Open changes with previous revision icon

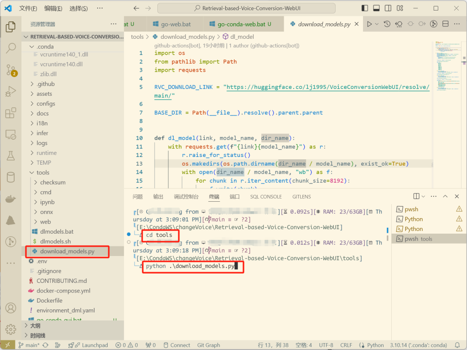tap(399, 24)
